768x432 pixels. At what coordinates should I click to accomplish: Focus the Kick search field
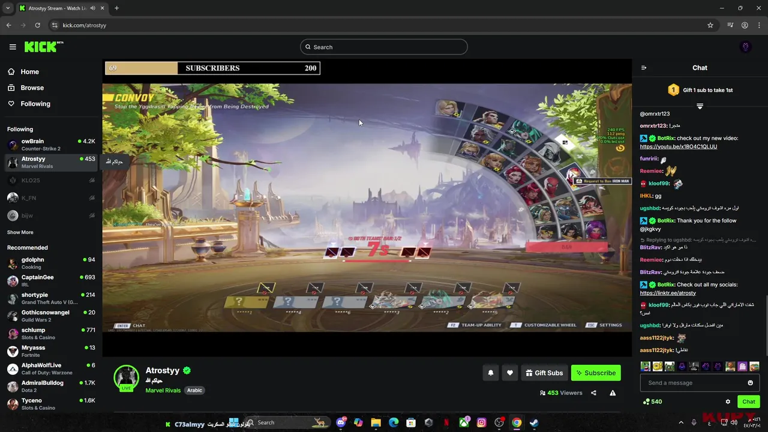[x=384, y=47]
